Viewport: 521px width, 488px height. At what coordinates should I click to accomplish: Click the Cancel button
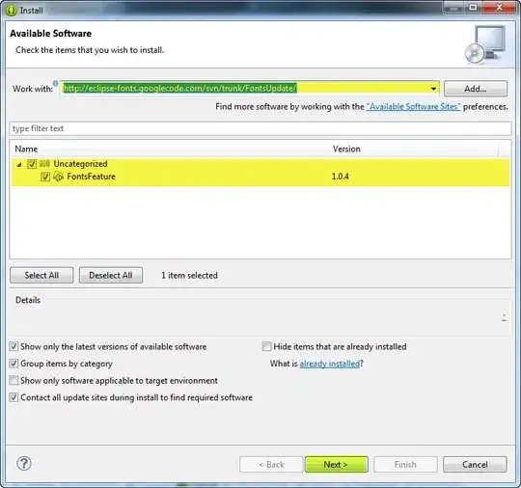[x=475, y=465]
